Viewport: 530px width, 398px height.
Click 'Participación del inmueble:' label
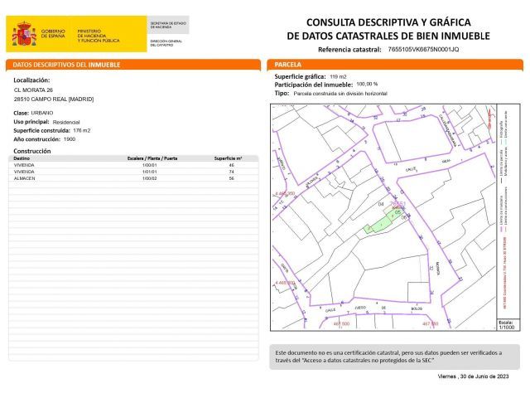click(x=314, y=85)
